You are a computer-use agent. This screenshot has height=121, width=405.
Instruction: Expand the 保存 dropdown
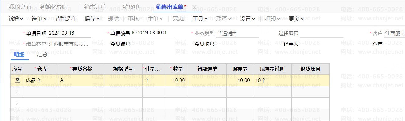(x=92, y=19)
